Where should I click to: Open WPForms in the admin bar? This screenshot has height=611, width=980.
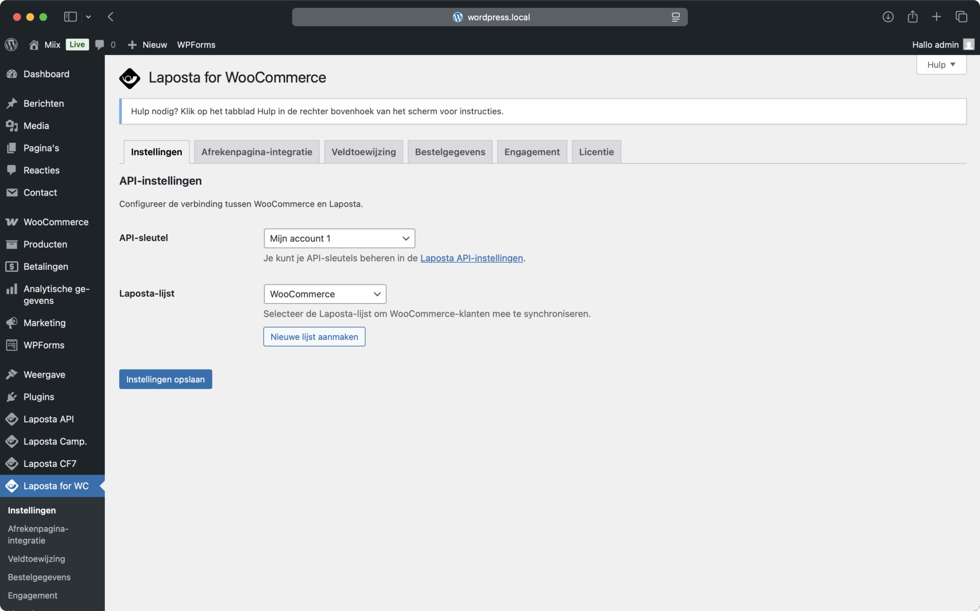pos(196,44)
